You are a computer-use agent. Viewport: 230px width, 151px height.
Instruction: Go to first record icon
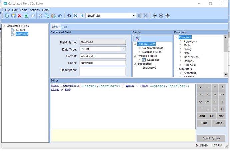tap(76, 16)
